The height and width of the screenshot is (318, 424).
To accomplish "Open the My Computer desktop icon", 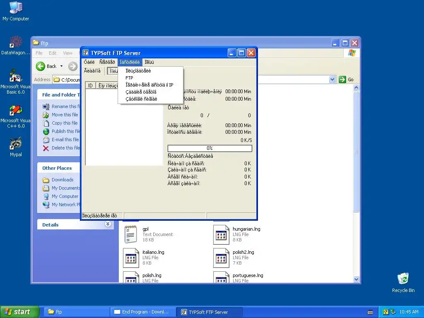I will 16,11.
